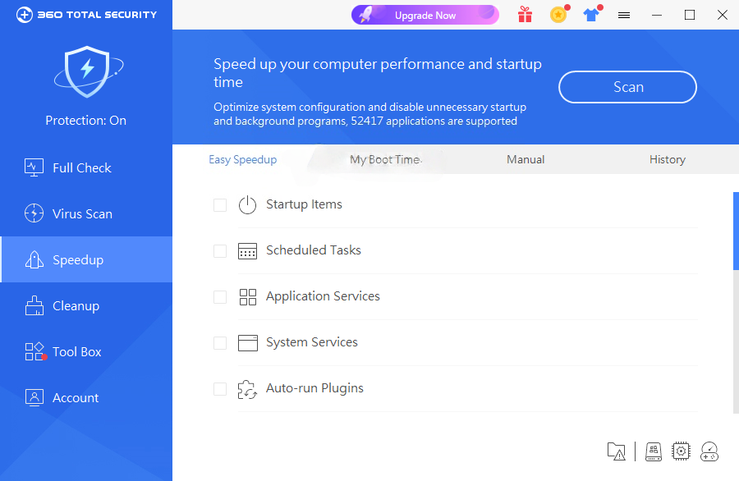Start the speedup Scan
This screenshot has height=481, width=739.
(628, 87)
